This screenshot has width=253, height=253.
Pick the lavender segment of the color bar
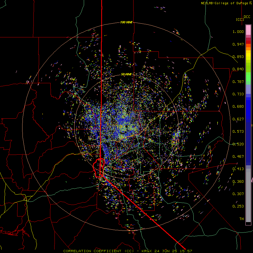[248, 89]
